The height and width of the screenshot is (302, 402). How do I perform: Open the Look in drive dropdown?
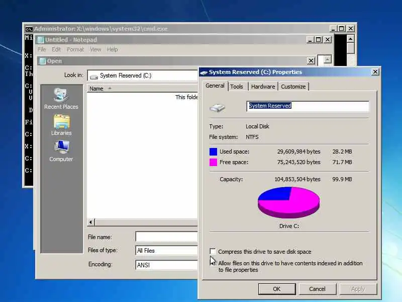(x=142, y=76)
